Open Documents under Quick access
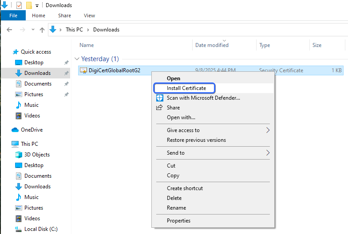 click(38, 84)
